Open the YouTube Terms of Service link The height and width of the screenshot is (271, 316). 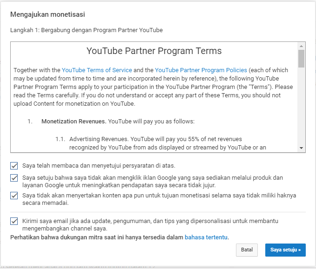pos(97,70)
